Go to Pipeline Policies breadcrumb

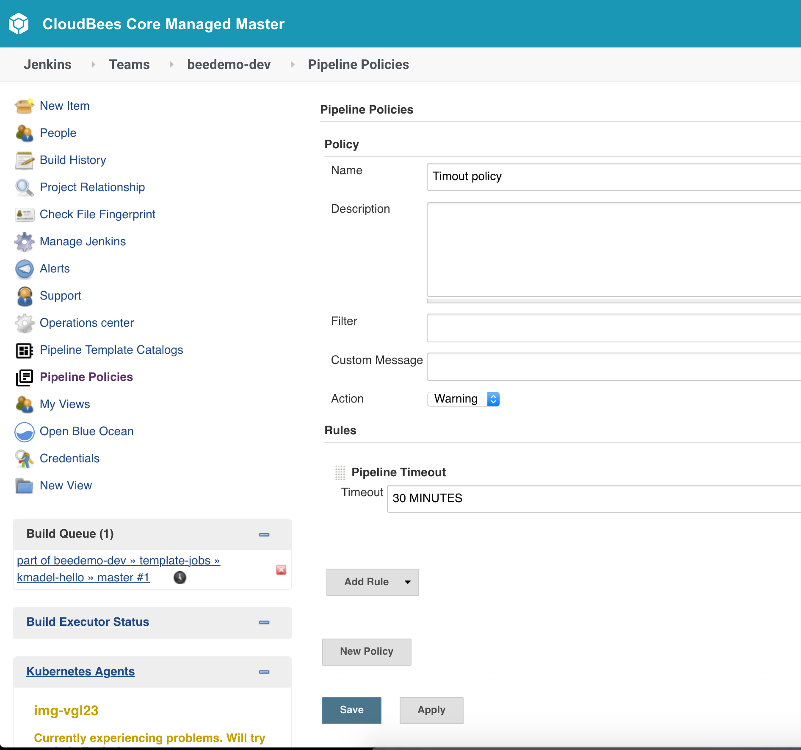[x=358, y=64]
